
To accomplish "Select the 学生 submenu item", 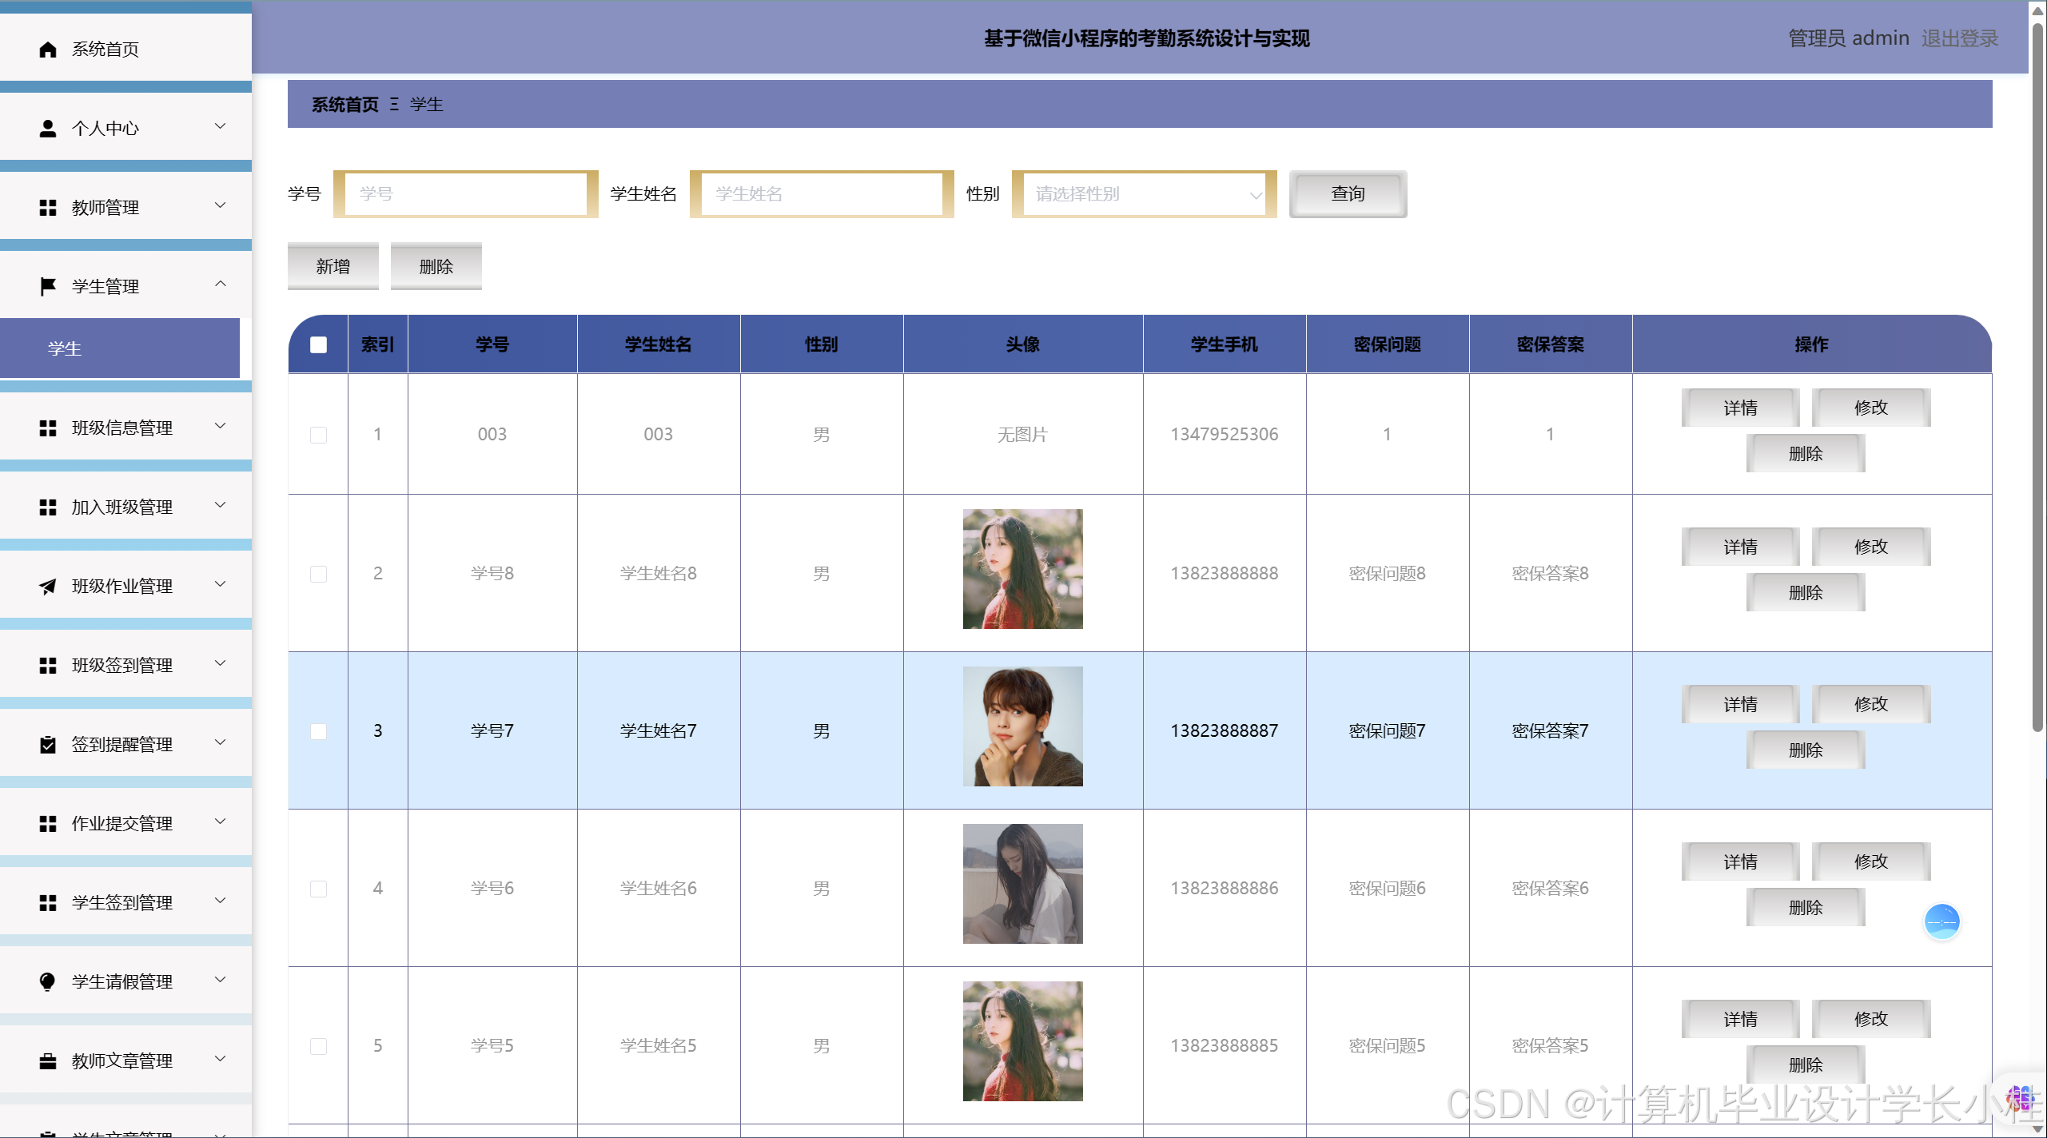I will [120, 348].
